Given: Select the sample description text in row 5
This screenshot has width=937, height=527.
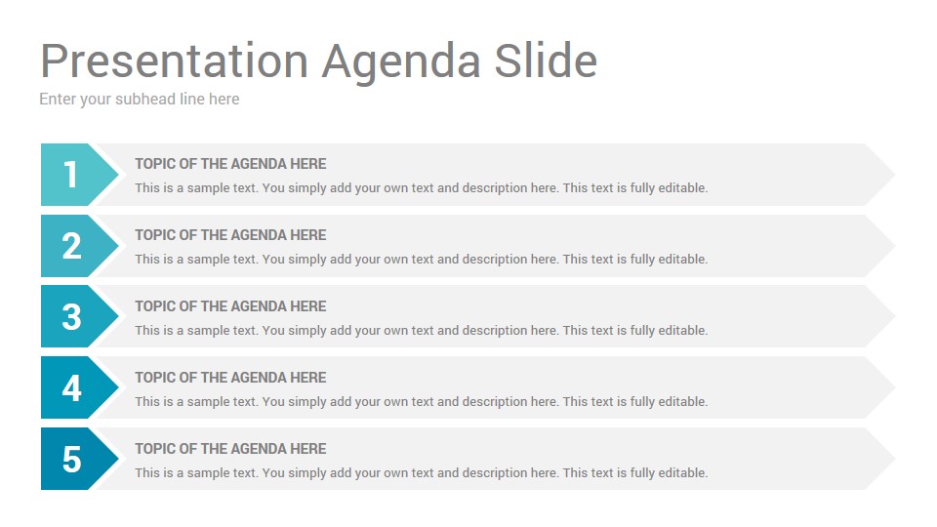Looking at the screenshot, I should pos(422,472).
